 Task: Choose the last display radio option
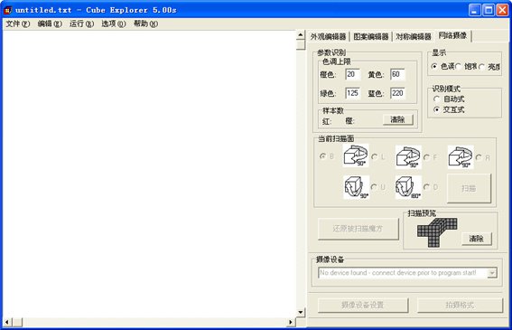click(482, 67)
